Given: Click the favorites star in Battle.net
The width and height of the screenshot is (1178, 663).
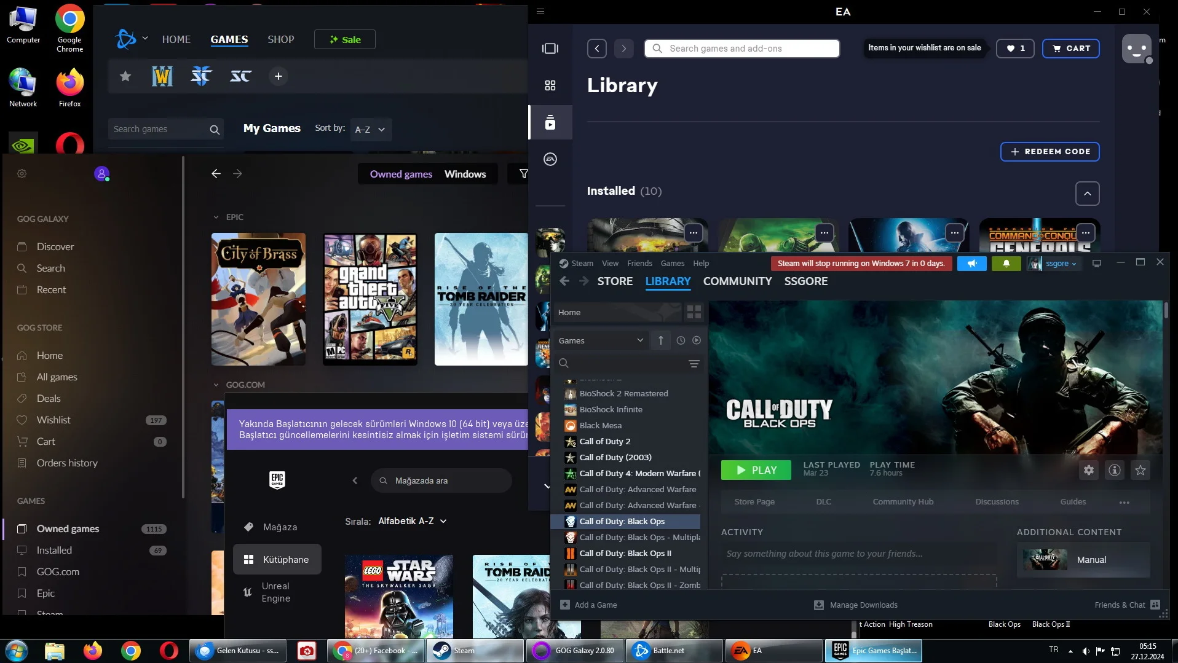Looking at the screenshot, I should tap(125, 76).
